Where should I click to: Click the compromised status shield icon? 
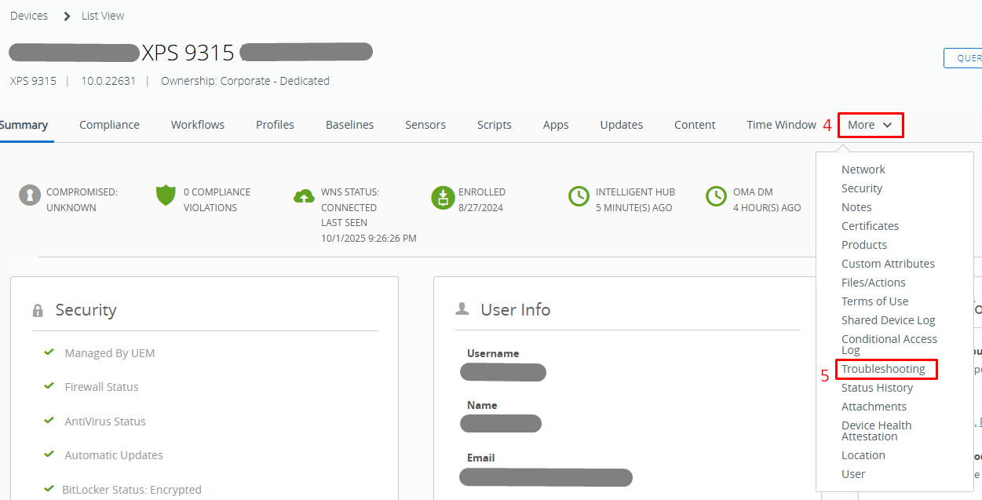30,196
